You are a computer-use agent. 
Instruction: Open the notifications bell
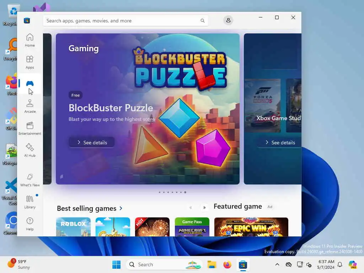coord(340,264)
